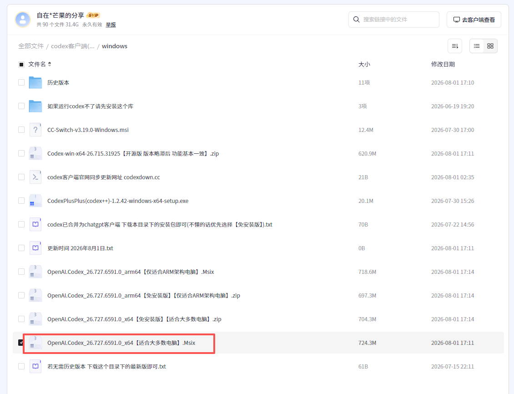Click the SVIP badge icon
The width and height of the screenshot is (514, 394).
[x=93, y=15]
